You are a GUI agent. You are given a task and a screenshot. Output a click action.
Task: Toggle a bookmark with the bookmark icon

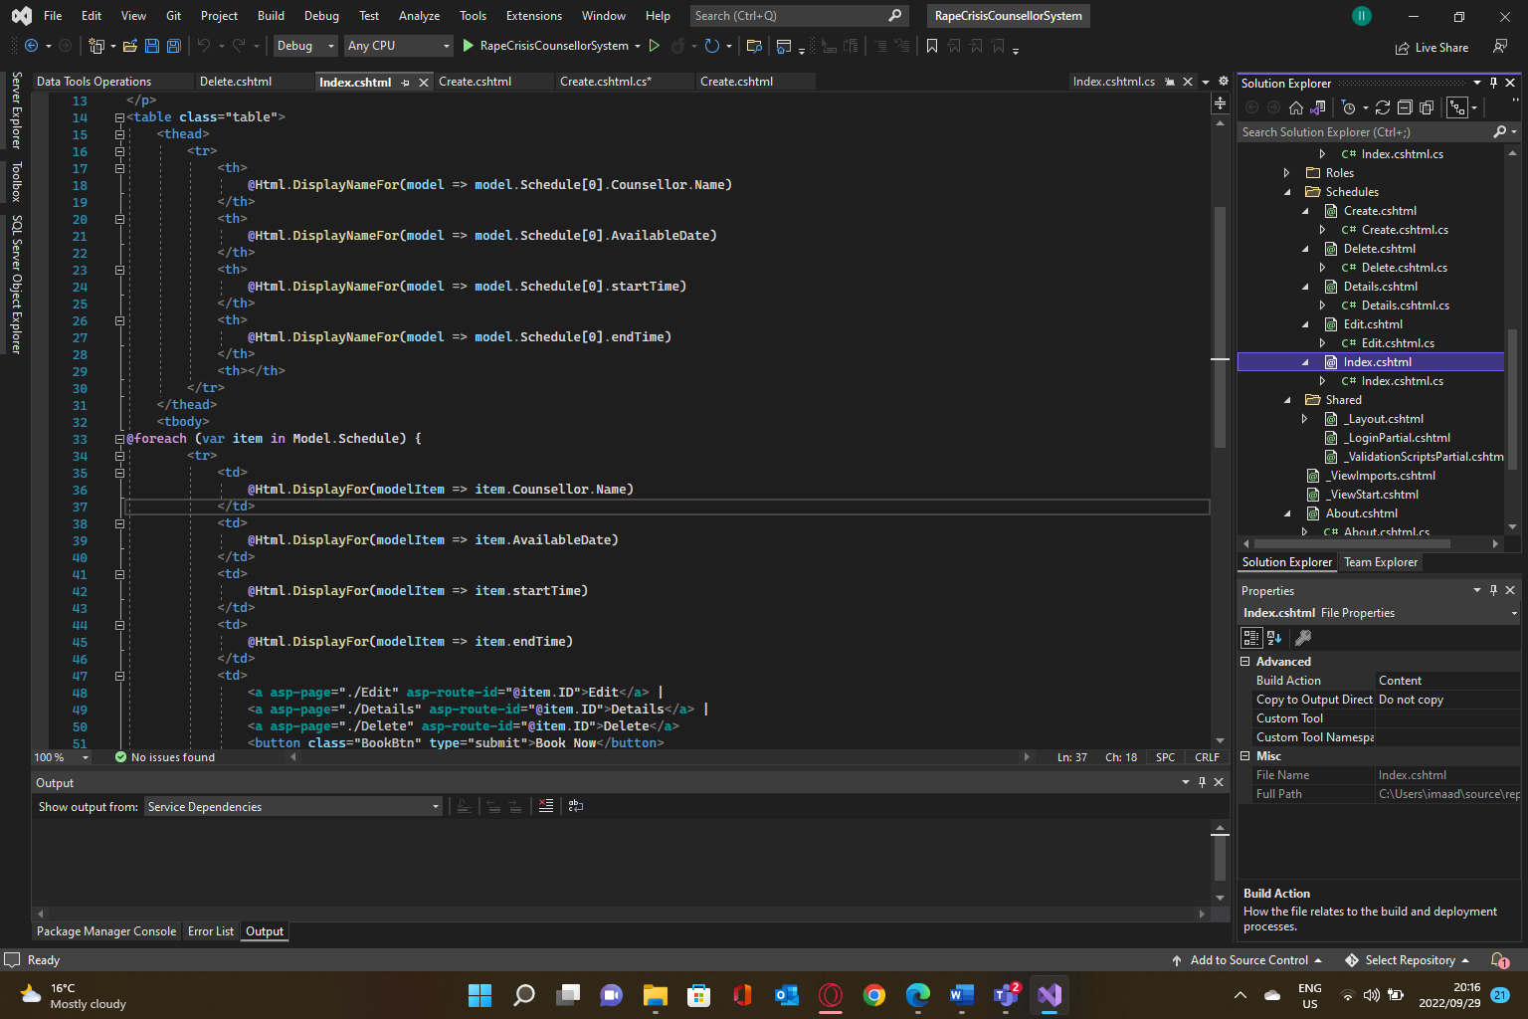(x=932, y=46)
